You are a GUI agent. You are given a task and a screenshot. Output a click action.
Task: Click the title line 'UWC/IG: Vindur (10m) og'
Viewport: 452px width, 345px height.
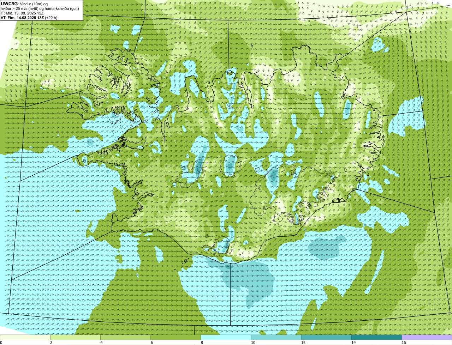tap(24, 4)
